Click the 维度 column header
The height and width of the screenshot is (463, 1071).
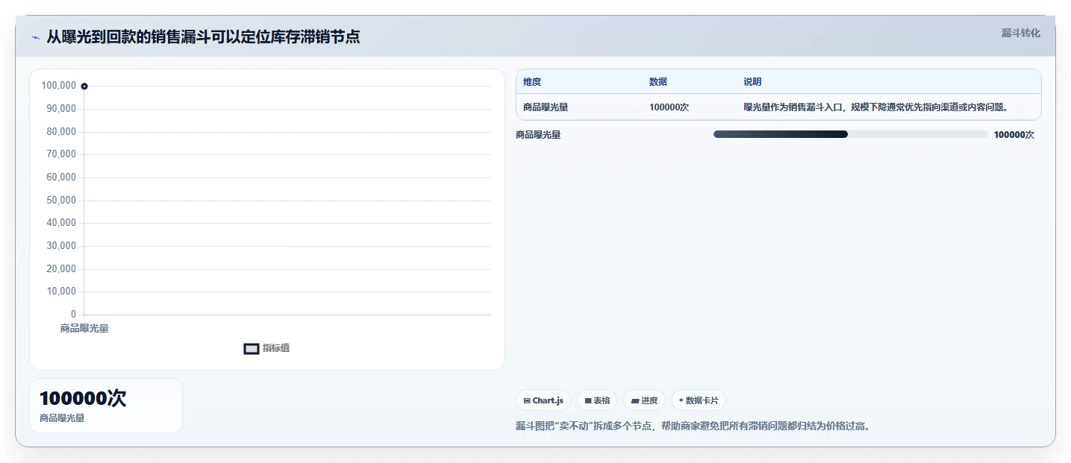tap(532, 82)
